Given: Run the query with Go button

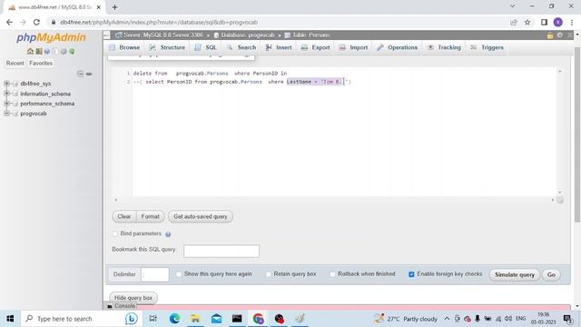Looking at the screenshot, I should (x=551, y=274).
